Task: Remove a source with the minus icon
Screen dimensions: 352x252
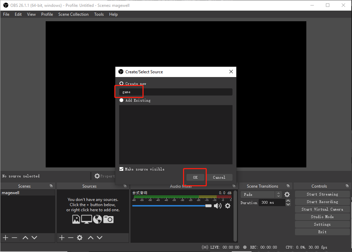Action: (x=71, y=238)
